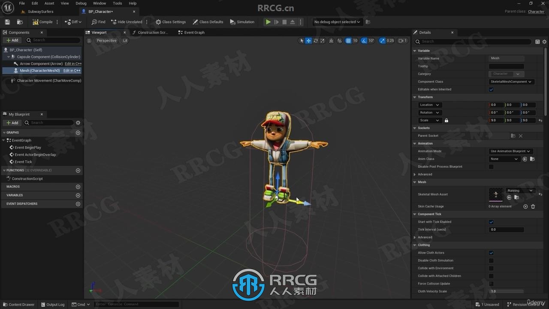
Task: Open Class Defaults
Action: click(208, 22)
